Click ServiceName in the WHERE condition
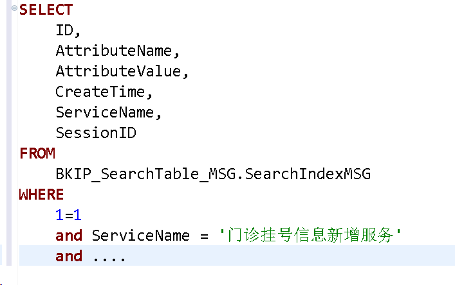This screenshot has height=285, width=455. (140, 236)
